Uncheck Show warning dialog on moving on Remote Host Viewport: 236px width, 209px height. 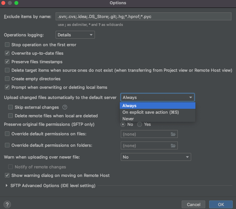point(7,176)
